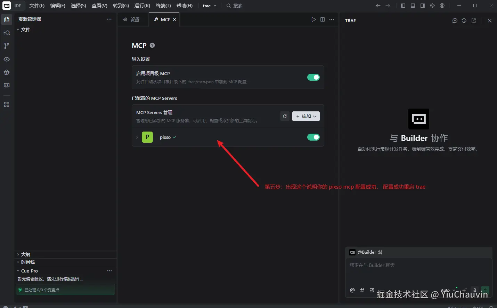Image resolution: width=497 pixels, height=308 pixels.
Task: Click the tools icon next to @Builder
Action: point(380,252)
